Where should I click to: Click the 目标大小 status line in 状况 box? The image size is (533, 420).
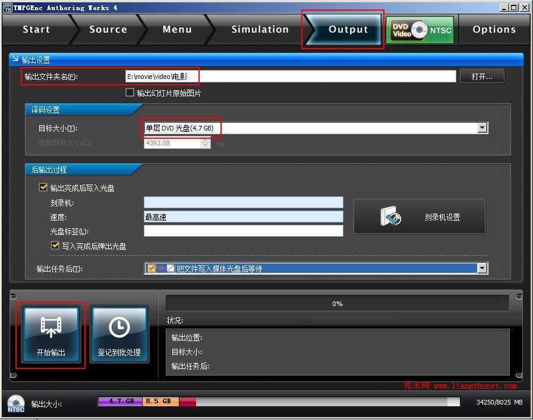point(187,352)
